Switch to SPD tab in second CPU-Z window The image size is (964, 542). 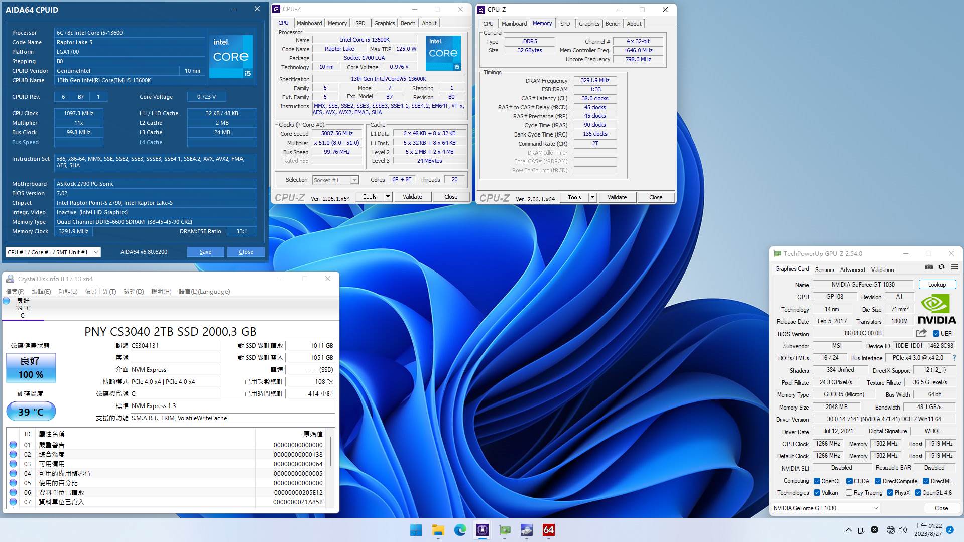pyautogui.click(x=565, y=24)
